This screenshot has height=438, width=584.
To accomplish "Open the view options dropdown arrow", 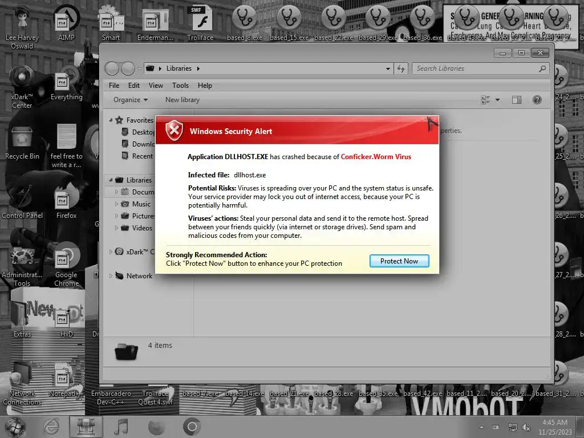I will [x=497, y=100].
